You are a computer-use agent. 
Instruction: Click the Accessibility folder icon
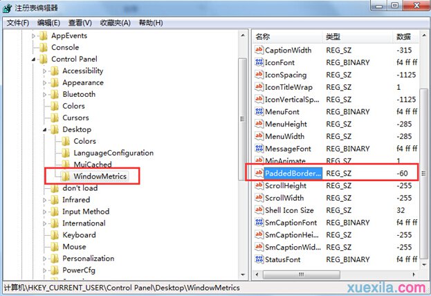click(x=55, y=71)
